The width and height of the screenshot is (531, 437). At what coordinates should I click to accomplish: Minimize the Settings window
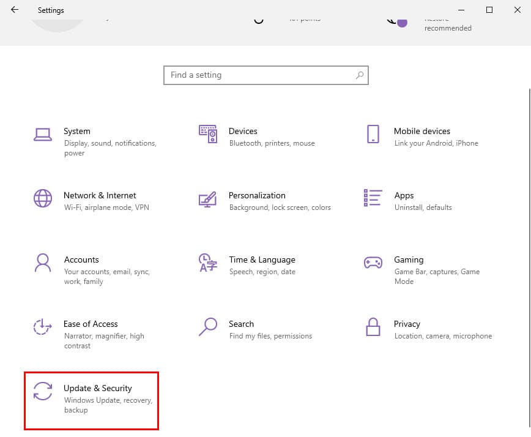pos(461,10)
